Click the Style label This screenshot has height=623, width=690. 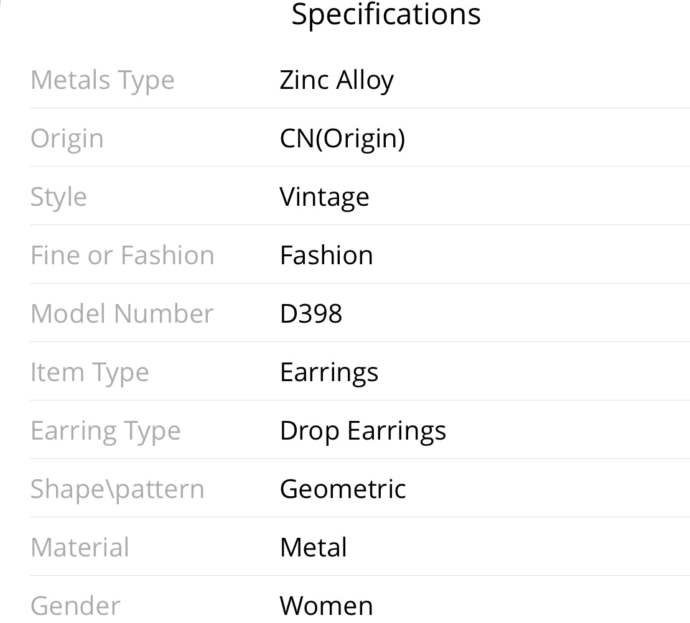(x=58, y=198)
